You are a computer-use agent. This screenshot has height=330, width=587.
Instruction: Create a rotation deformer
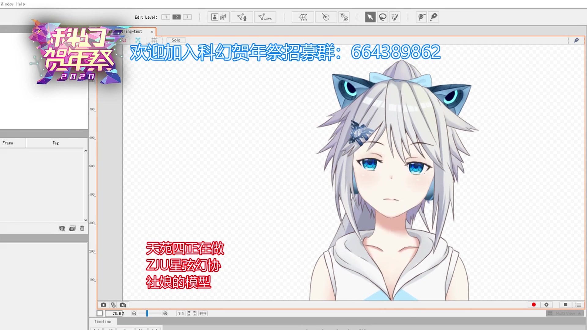[326, 17]
